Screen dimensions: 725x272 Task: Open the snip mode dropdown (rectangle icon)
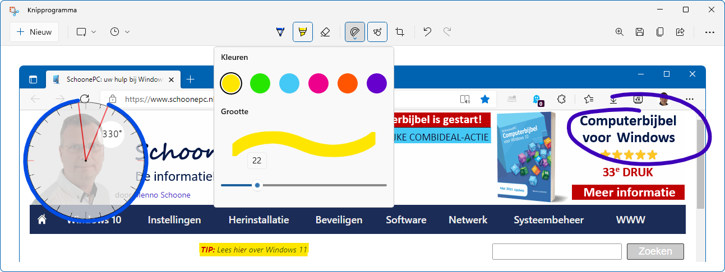pos(86,32)
